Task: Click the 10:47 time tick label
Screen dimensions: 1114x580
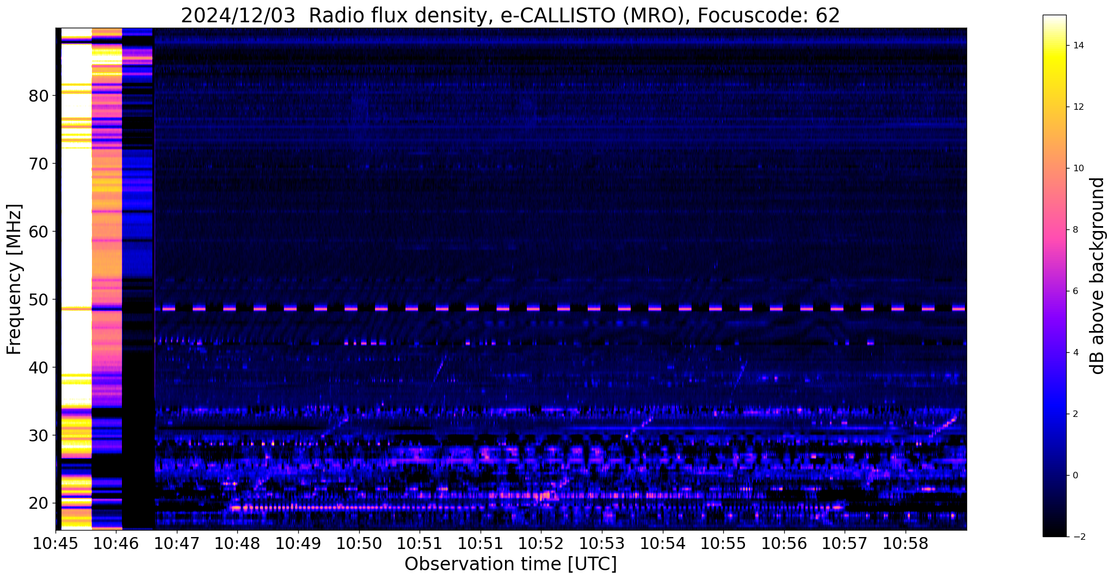Action: [177, 544]
